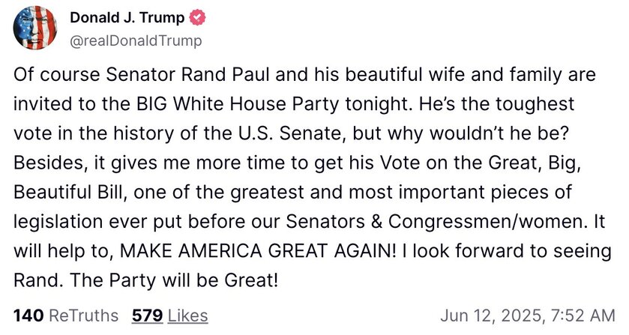Click the word toughest in the post
Image resolution: width=629 pixels, height=335 pixels.
pos(535,104)
